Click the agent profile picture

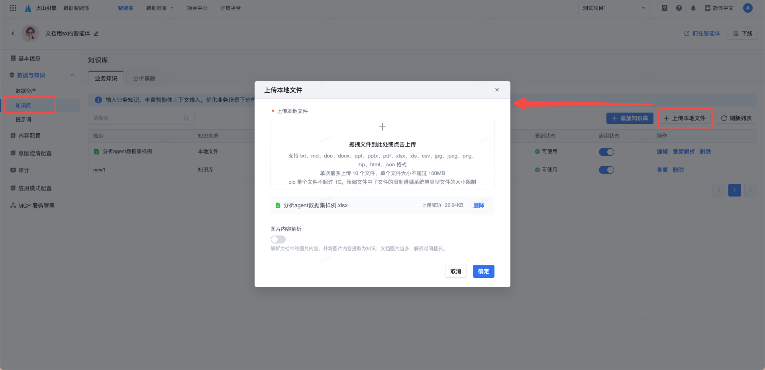30,33
